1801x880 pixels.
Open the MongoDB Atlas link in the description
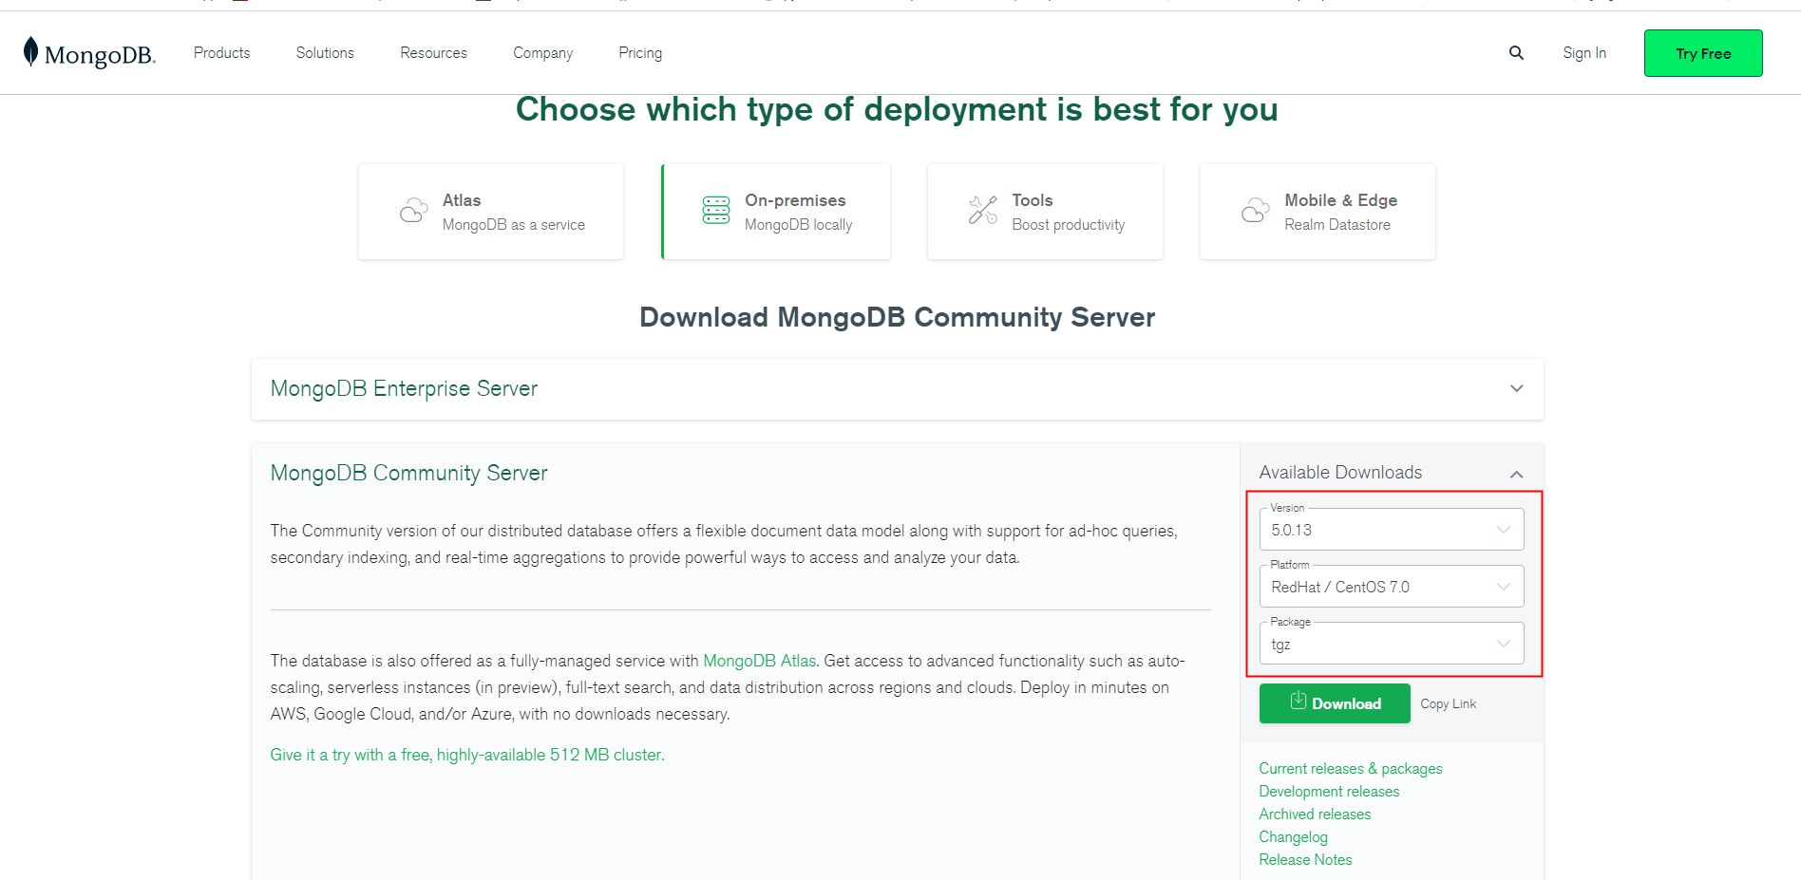pos(760,661)
